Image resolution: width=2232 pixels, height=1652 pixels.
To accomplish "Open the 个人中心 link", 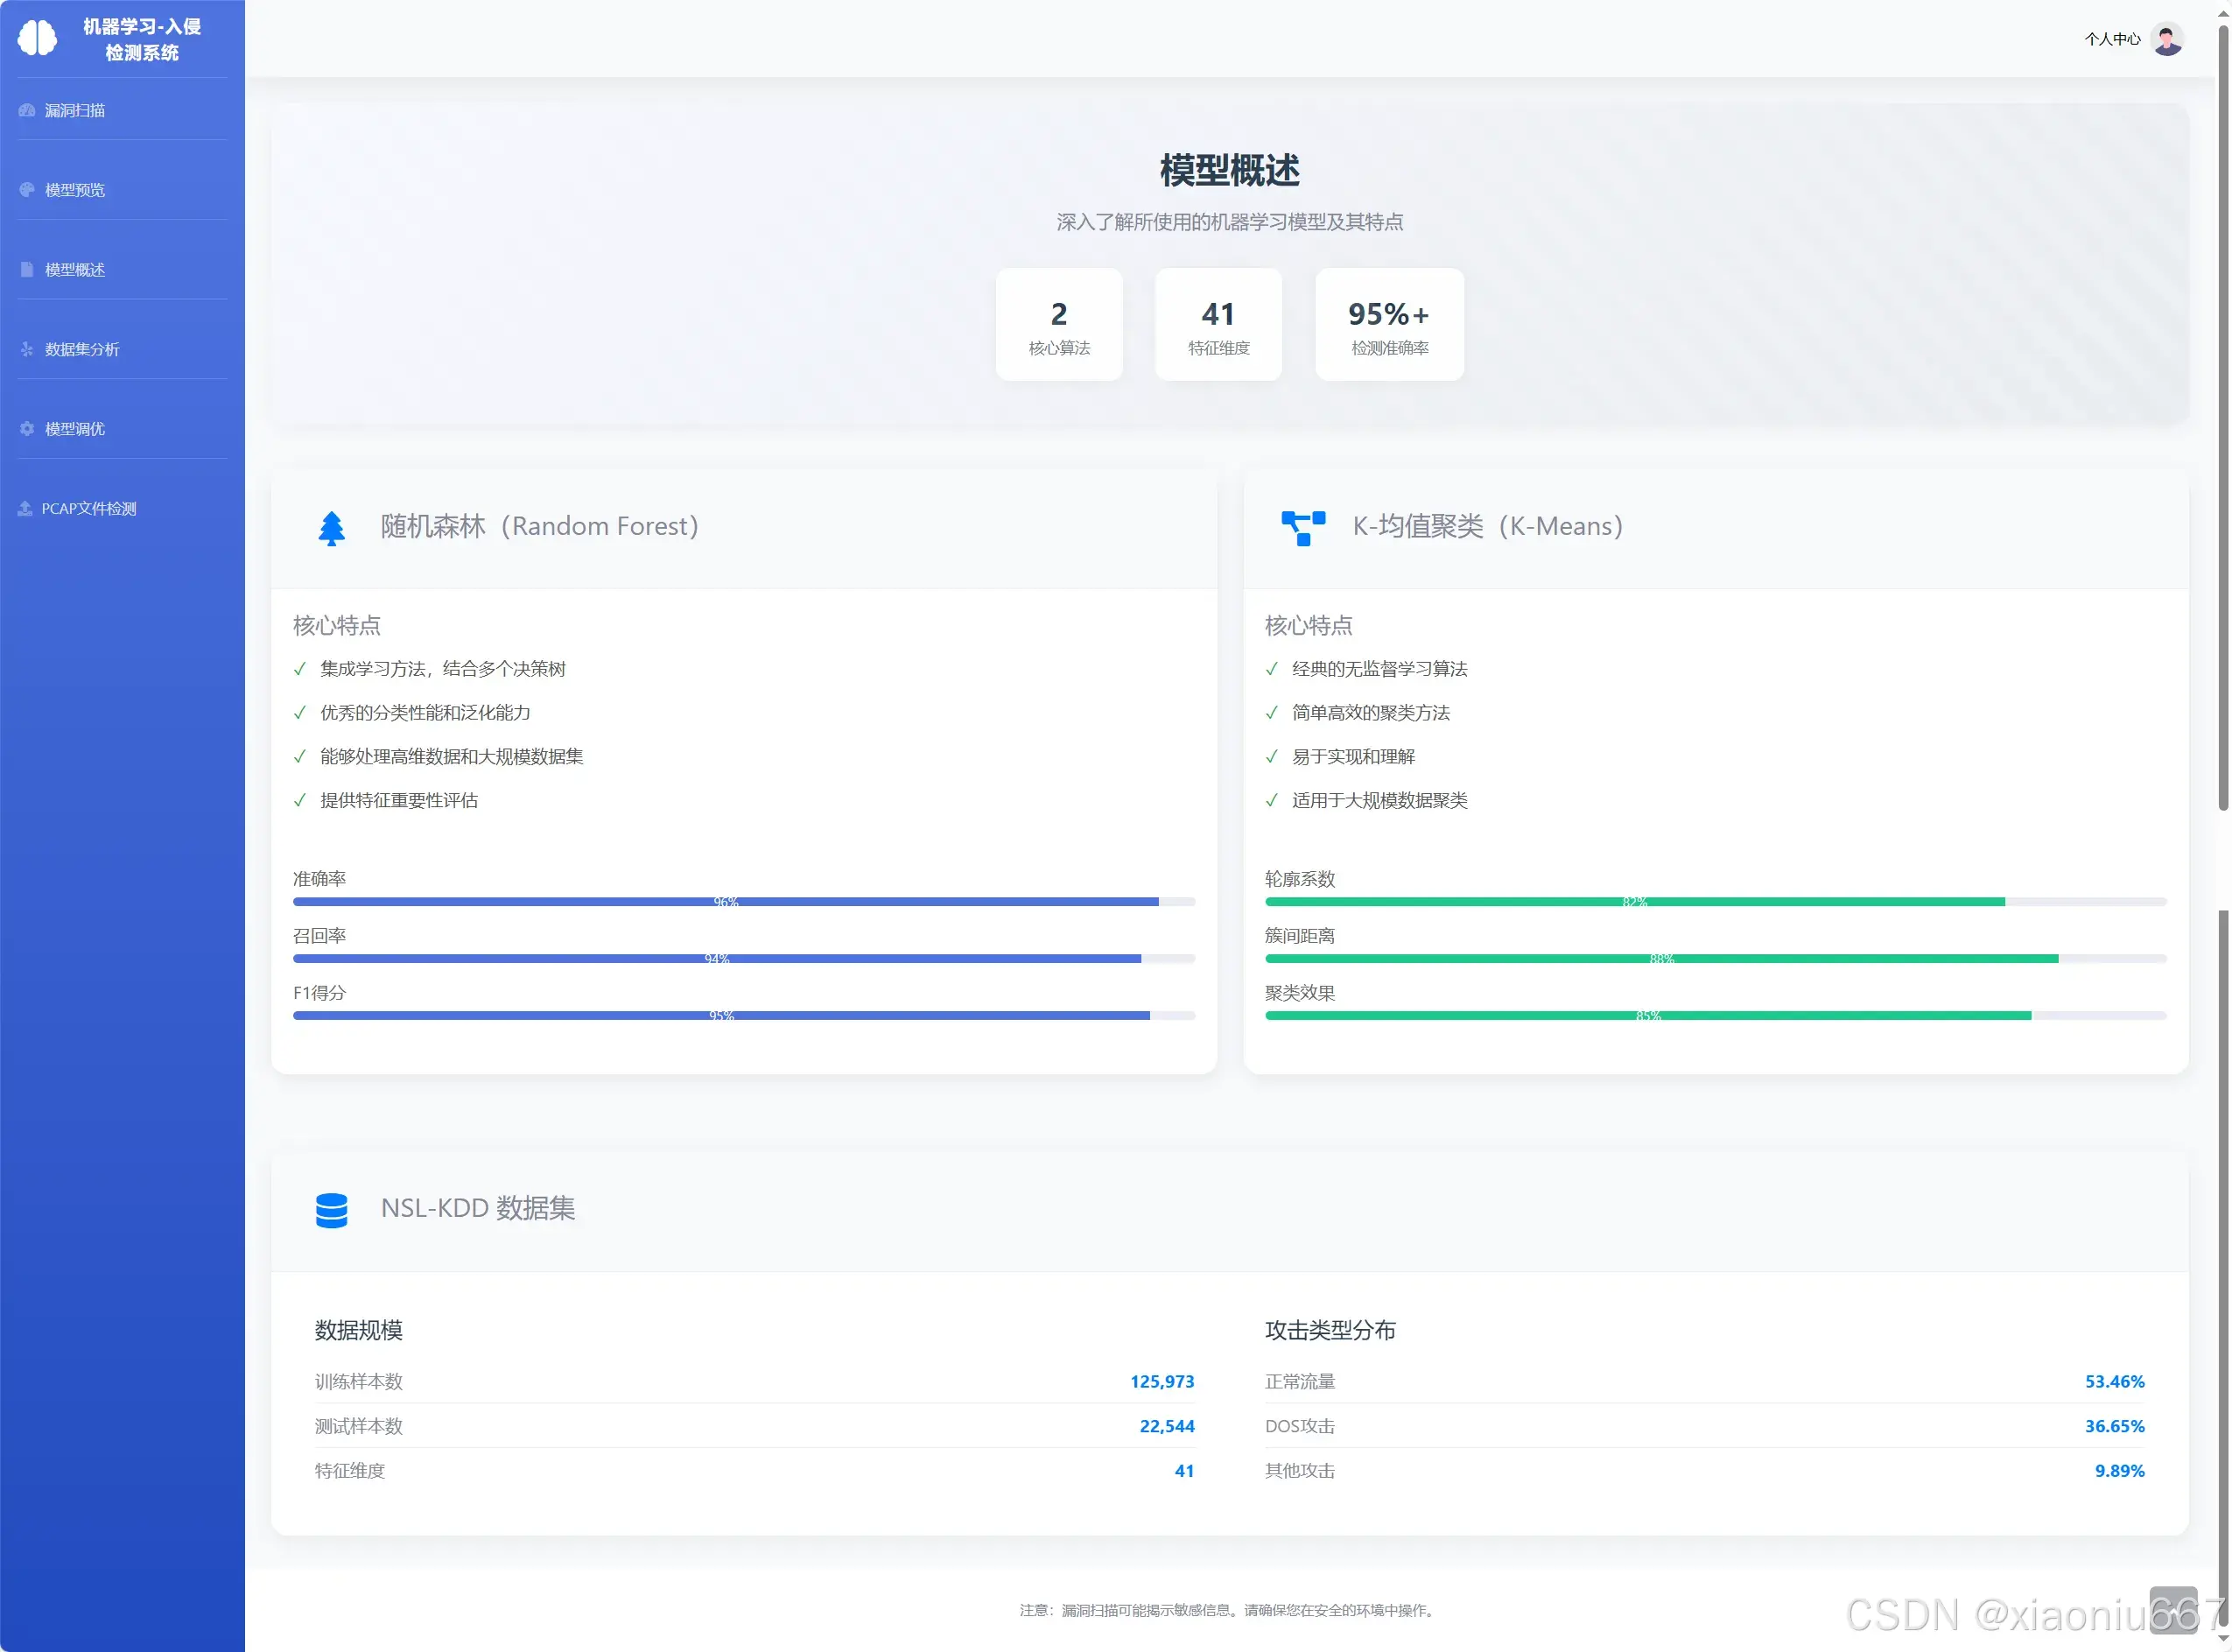I will [2111, 39].
